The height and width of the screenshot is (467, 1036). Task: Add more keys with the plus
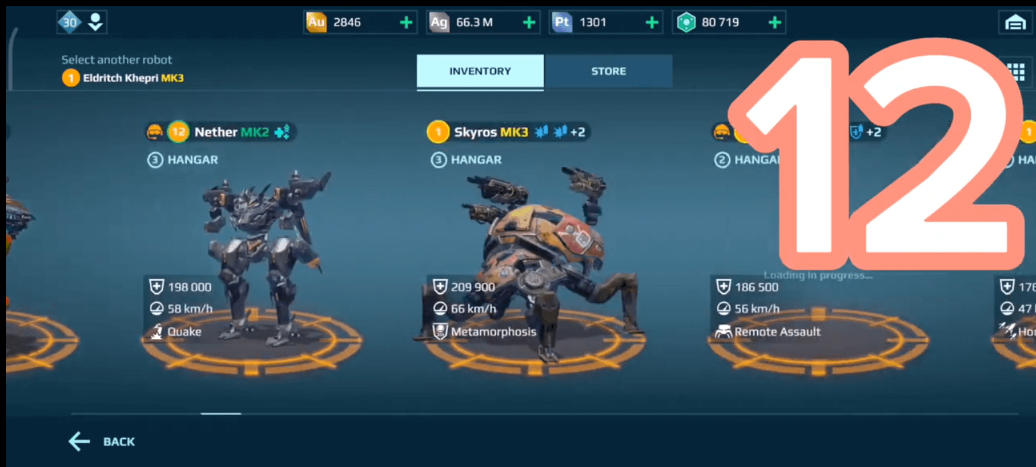(775, 22)
